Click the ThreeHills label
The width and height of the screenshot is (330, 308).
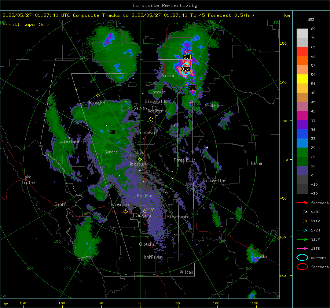tap(184, 160)
